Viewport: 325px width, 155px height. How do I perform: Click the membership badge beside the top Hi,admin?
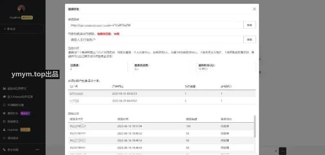coord(27,18)
